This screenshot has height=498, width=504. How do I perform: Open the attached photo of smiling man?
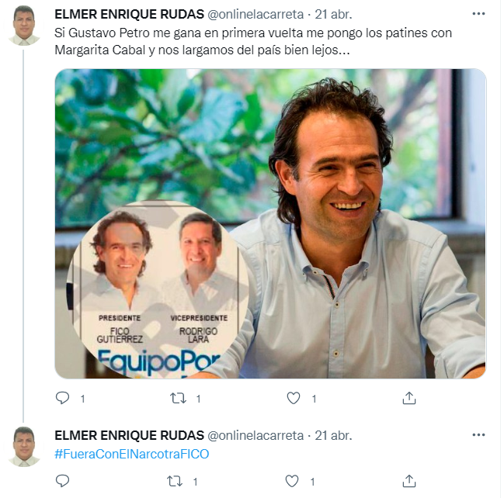click(270, 223)
